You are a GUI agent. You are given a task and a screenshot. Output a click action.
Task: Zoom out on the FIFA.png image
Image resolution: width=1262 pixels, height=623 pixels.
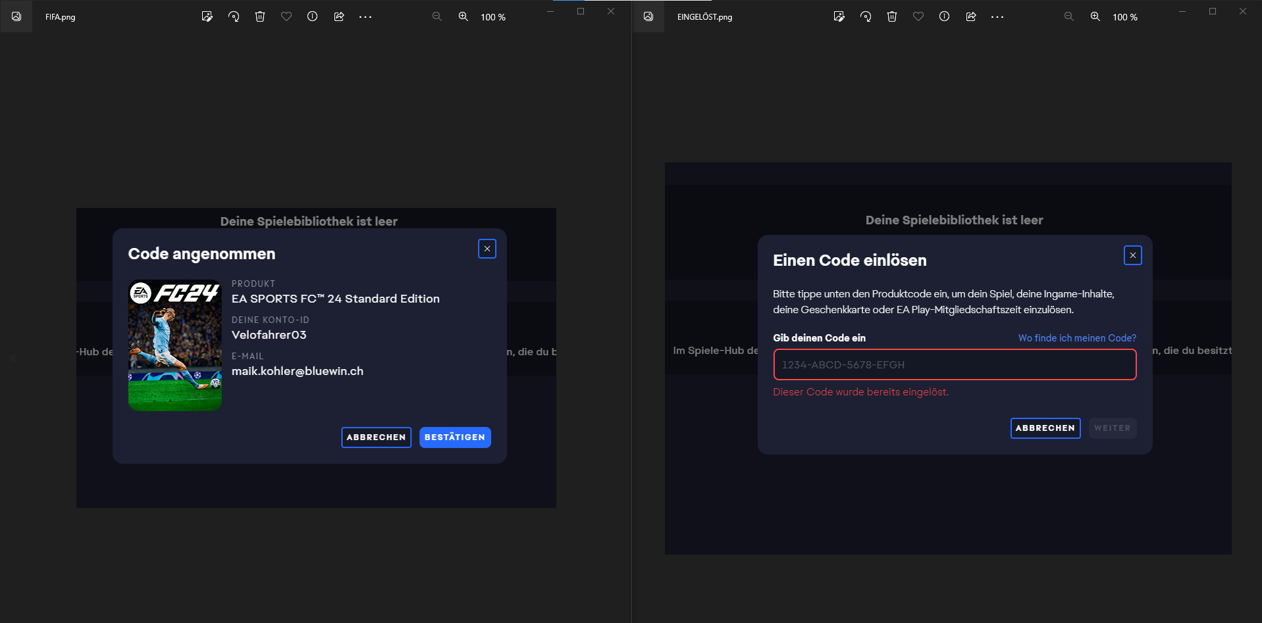[x=437, y=17]
